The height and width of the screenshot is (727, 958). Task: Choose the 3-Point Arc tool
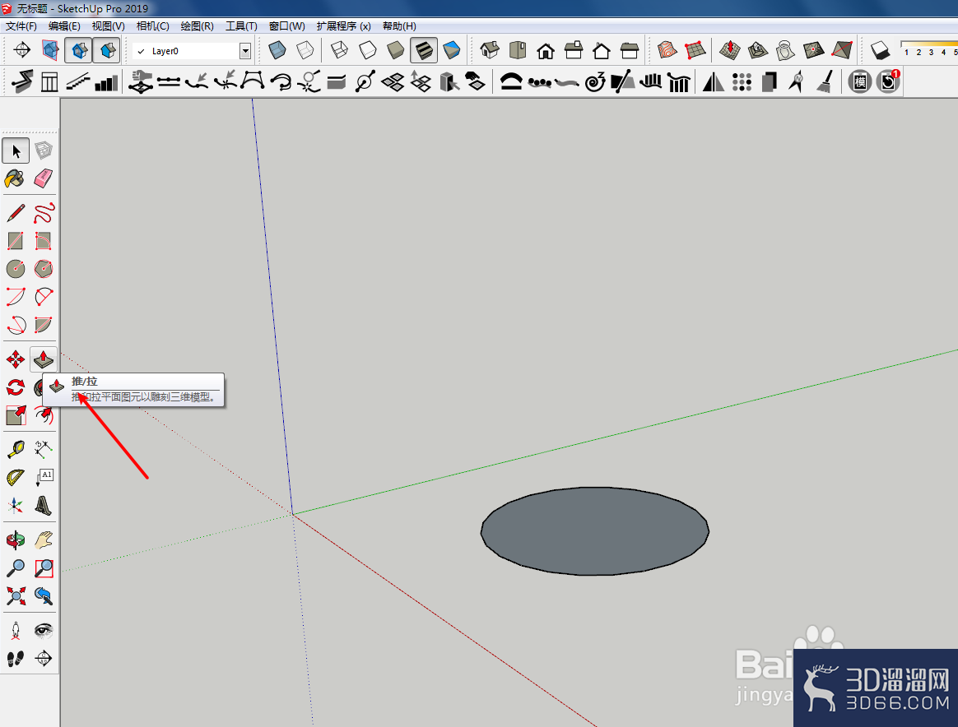click(x=16, y=325)
